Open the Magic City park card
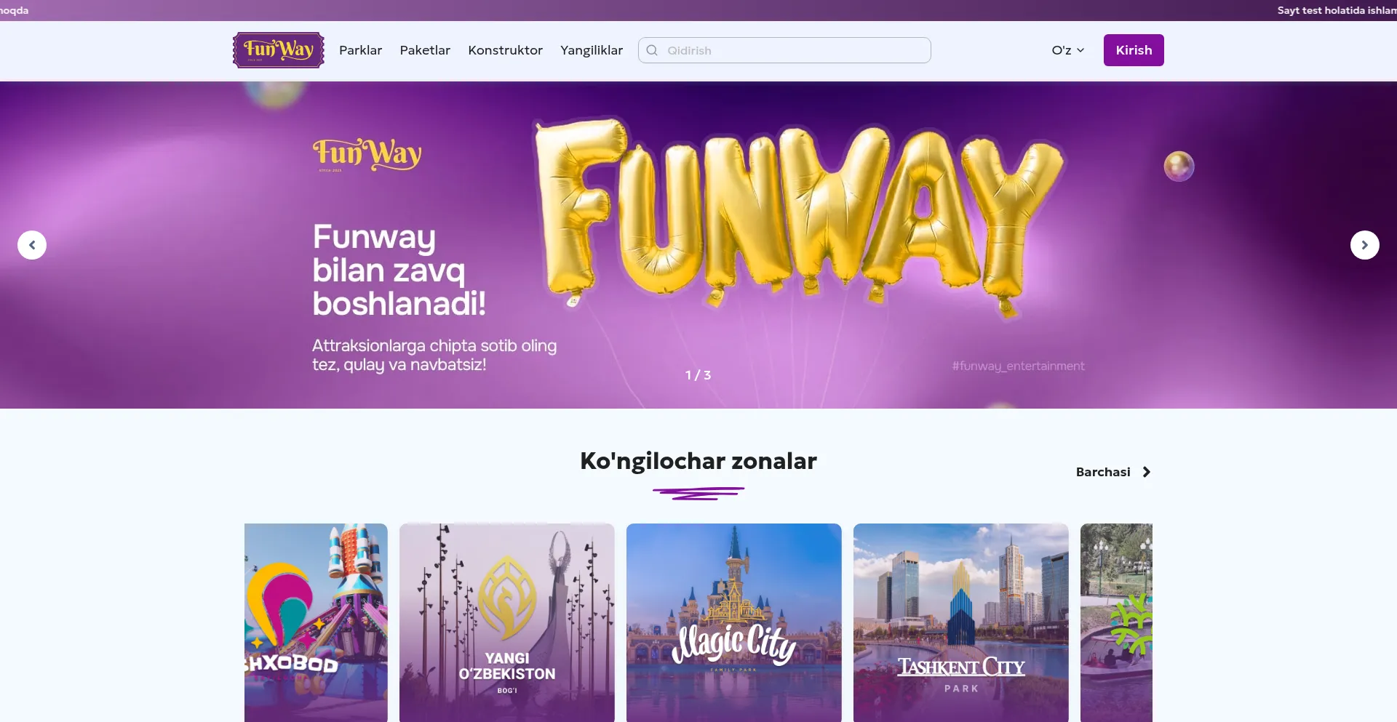The width and height of the screenshot is (1397, 722). click(733, 622)
